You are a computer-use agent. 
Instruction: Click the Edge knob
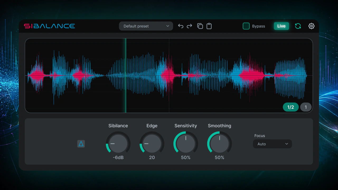[x=152, y=144]
